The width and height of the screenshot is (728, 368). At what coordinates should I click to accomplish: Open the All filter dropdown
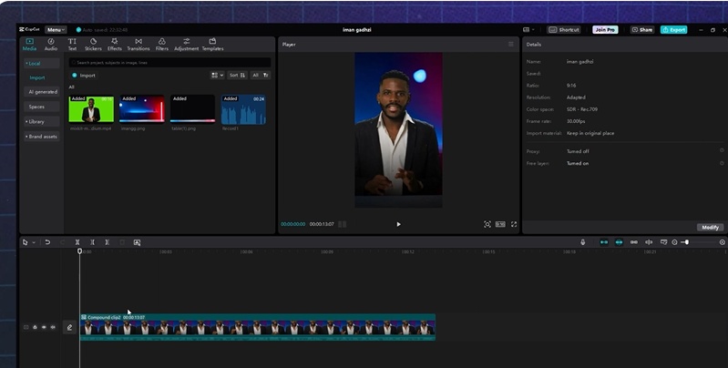261,76
